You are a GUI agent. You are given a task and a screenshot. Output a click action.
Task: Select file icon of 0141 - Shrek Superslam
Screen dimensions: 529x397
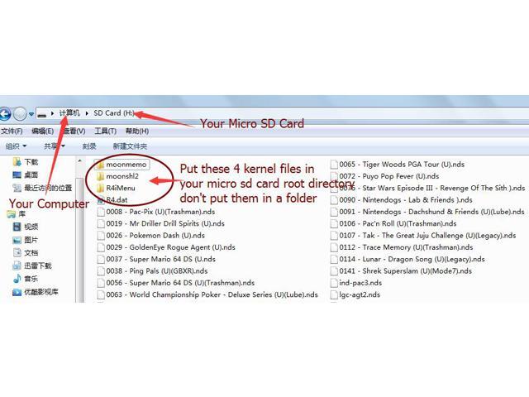coord(334,271)
